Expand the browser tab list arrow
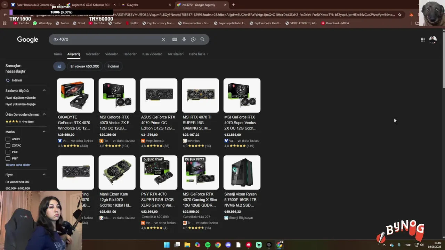The width and height of the screenshot is (445, 250). tap(4, 5)
